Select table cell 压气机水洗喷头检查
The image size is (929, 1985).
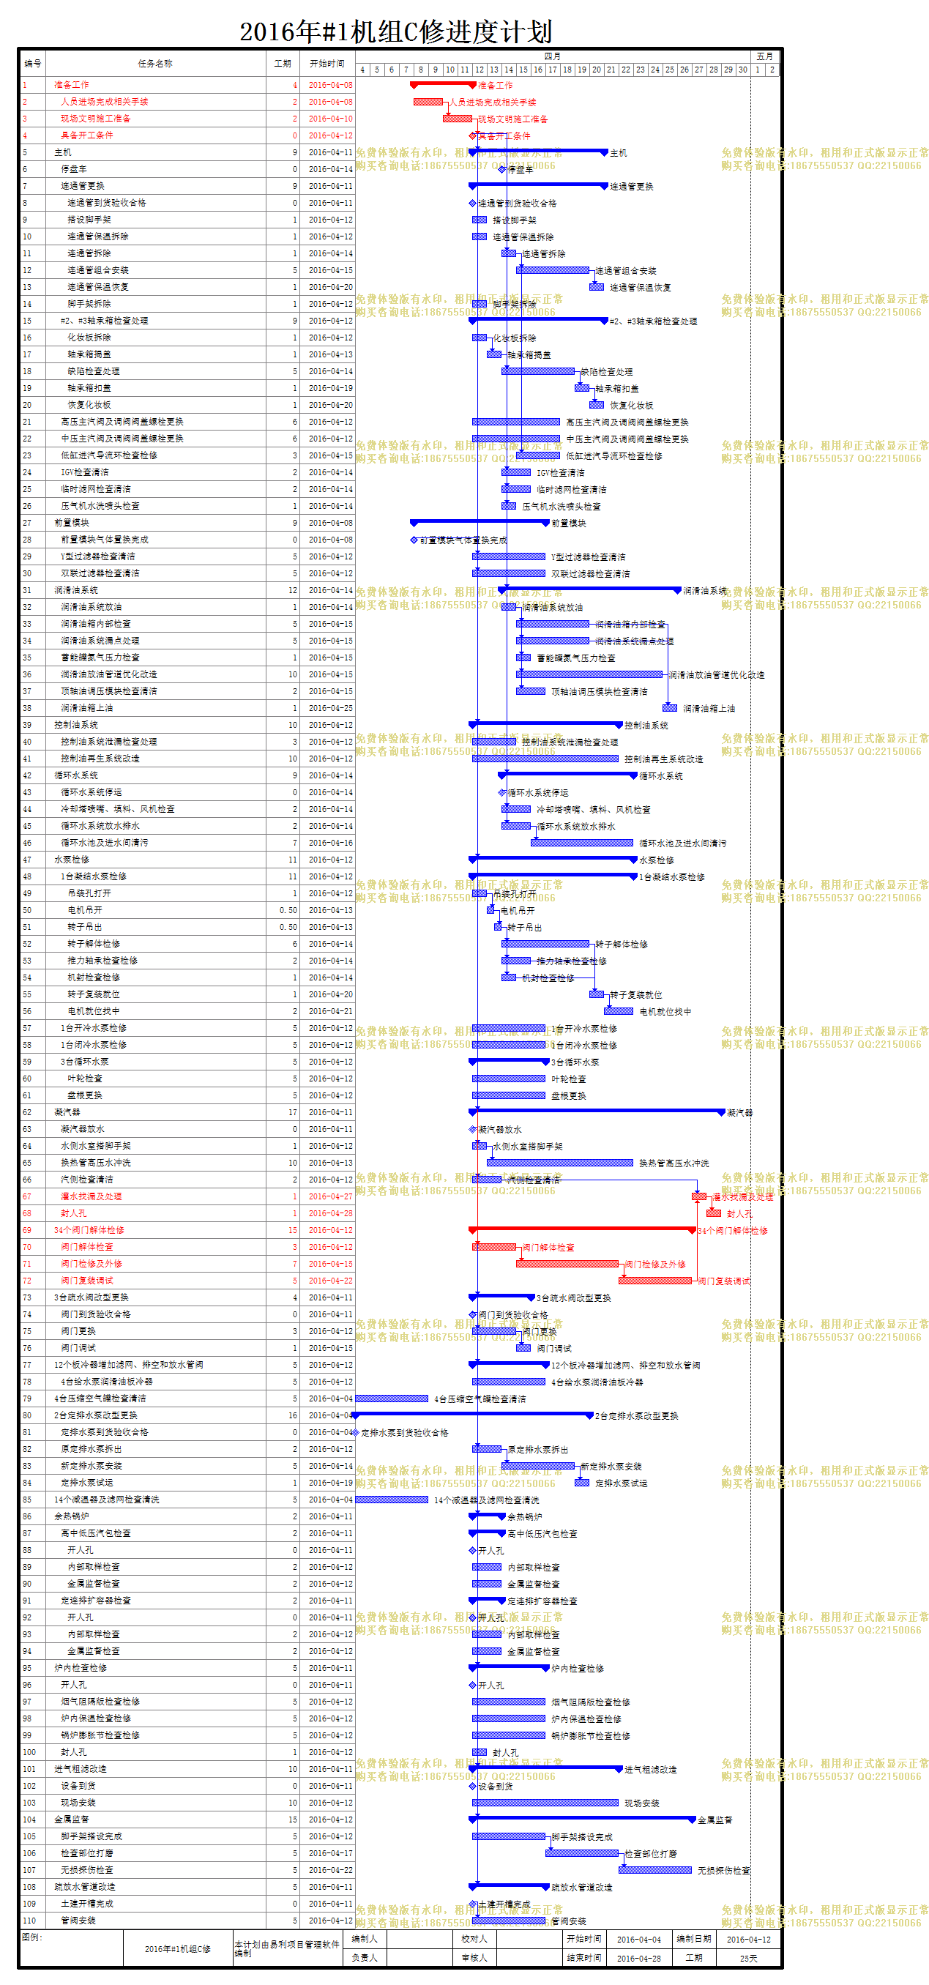(100, 506)
